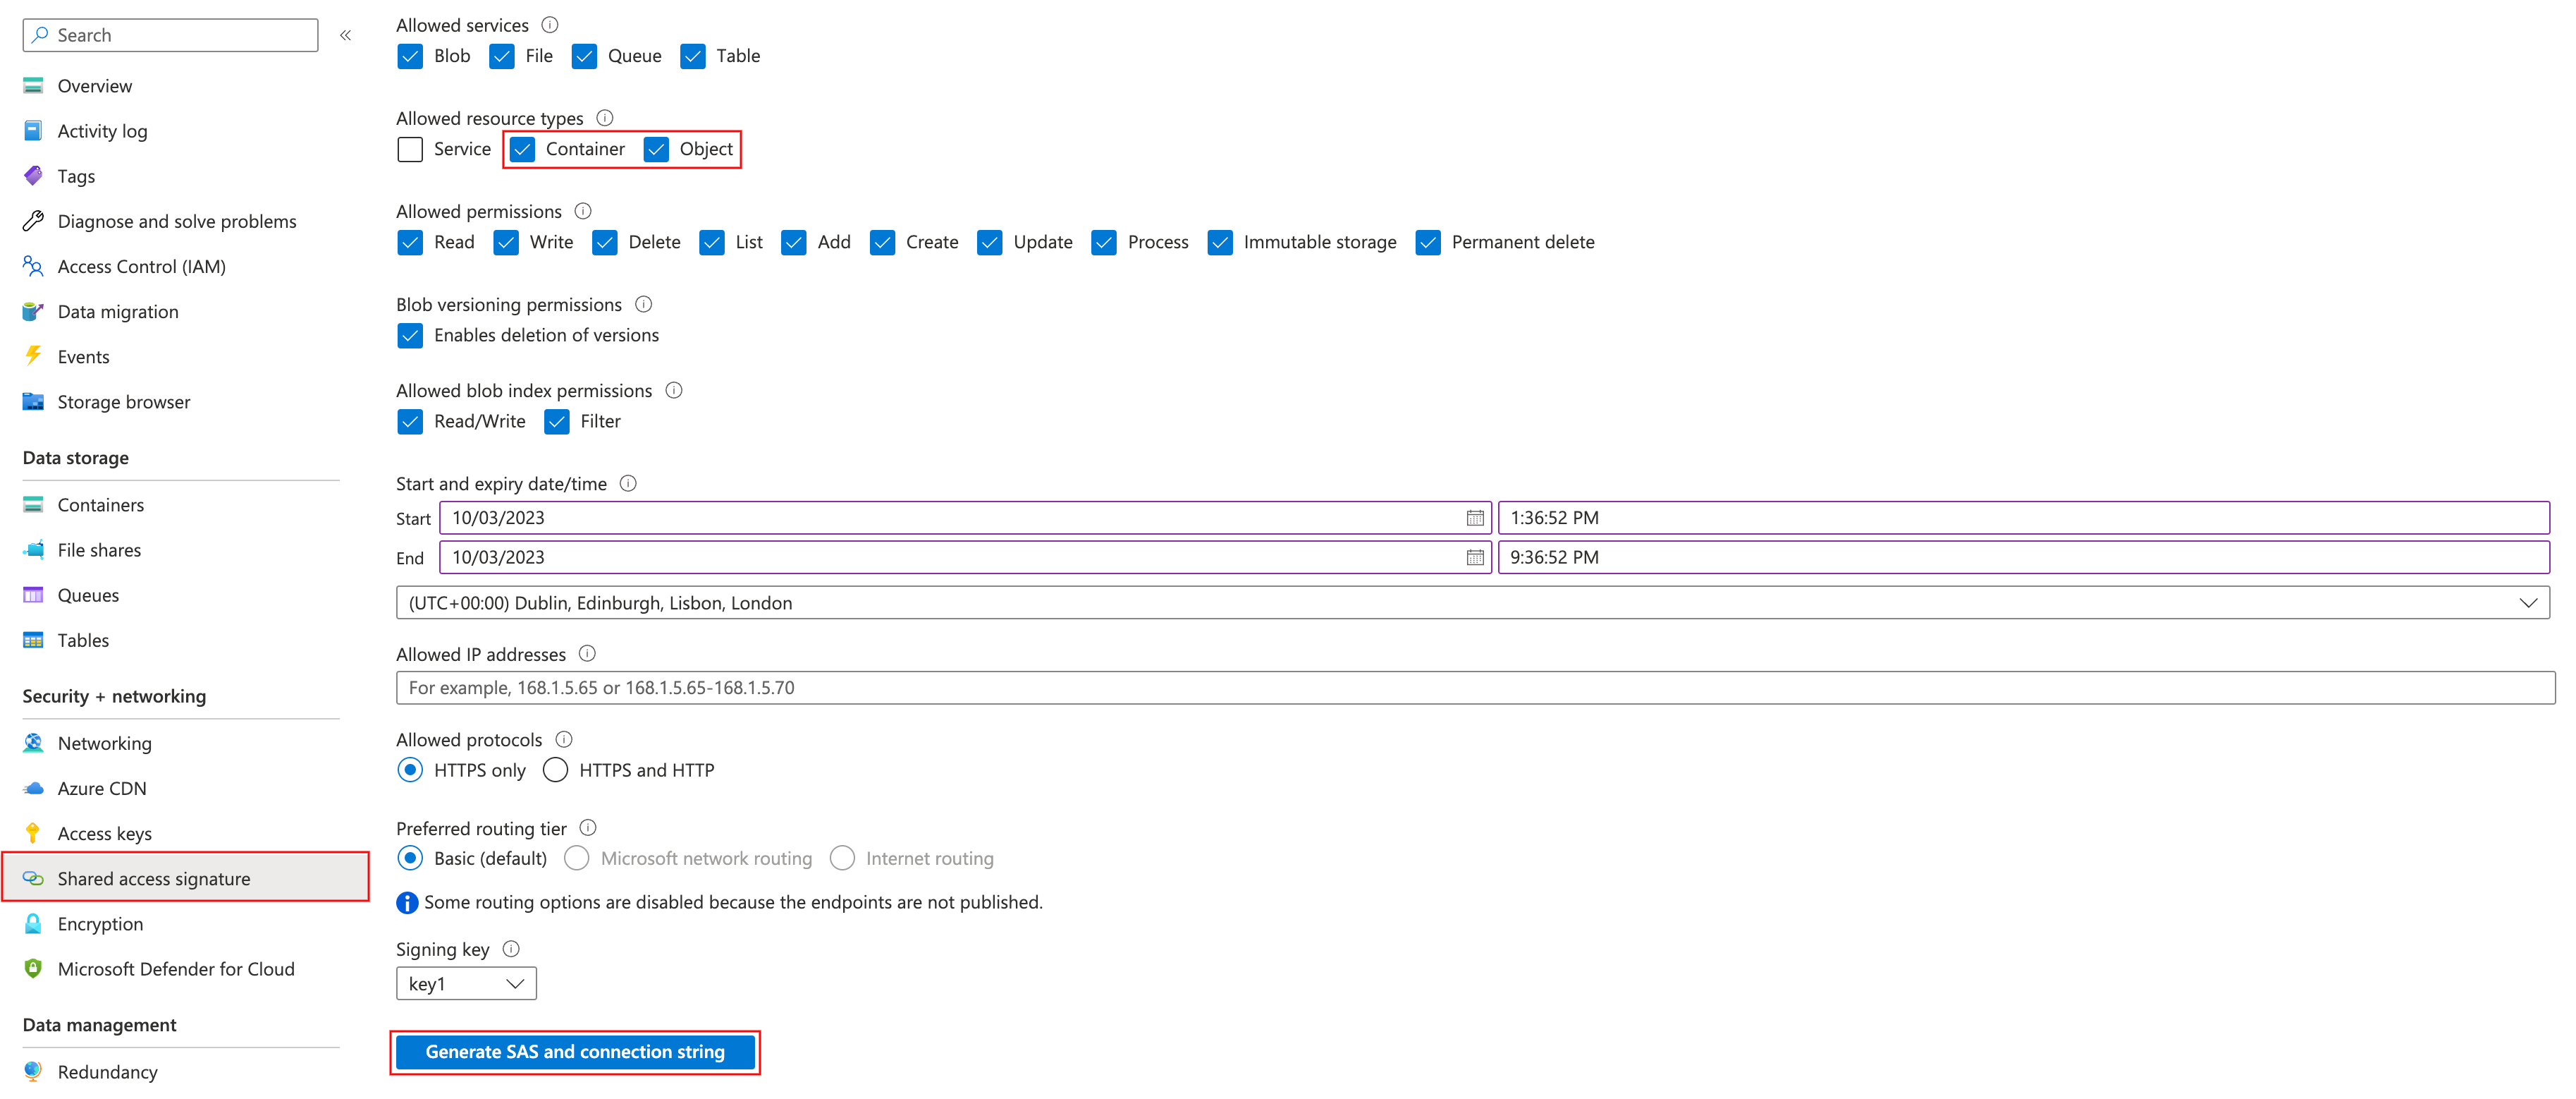This screenshot has height=1099, width=2576.
Task: Click the Start time field 1:36:52 PM
Action: (2023, 518)
